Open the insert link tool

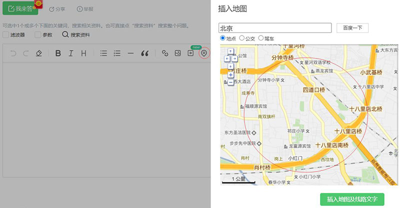pos(165,53)
